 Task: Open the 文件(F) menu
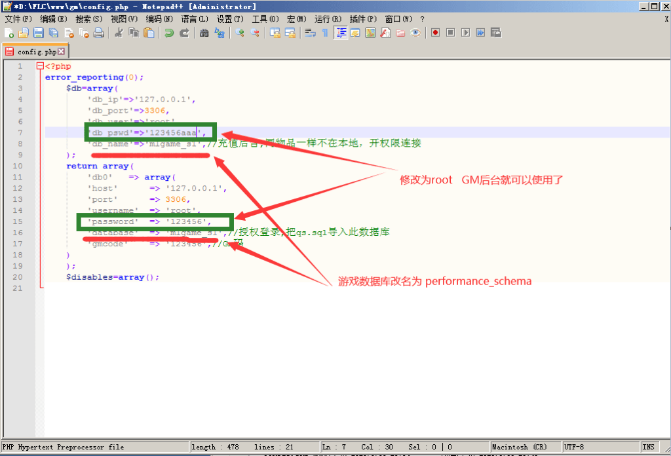tap(17, 19)
